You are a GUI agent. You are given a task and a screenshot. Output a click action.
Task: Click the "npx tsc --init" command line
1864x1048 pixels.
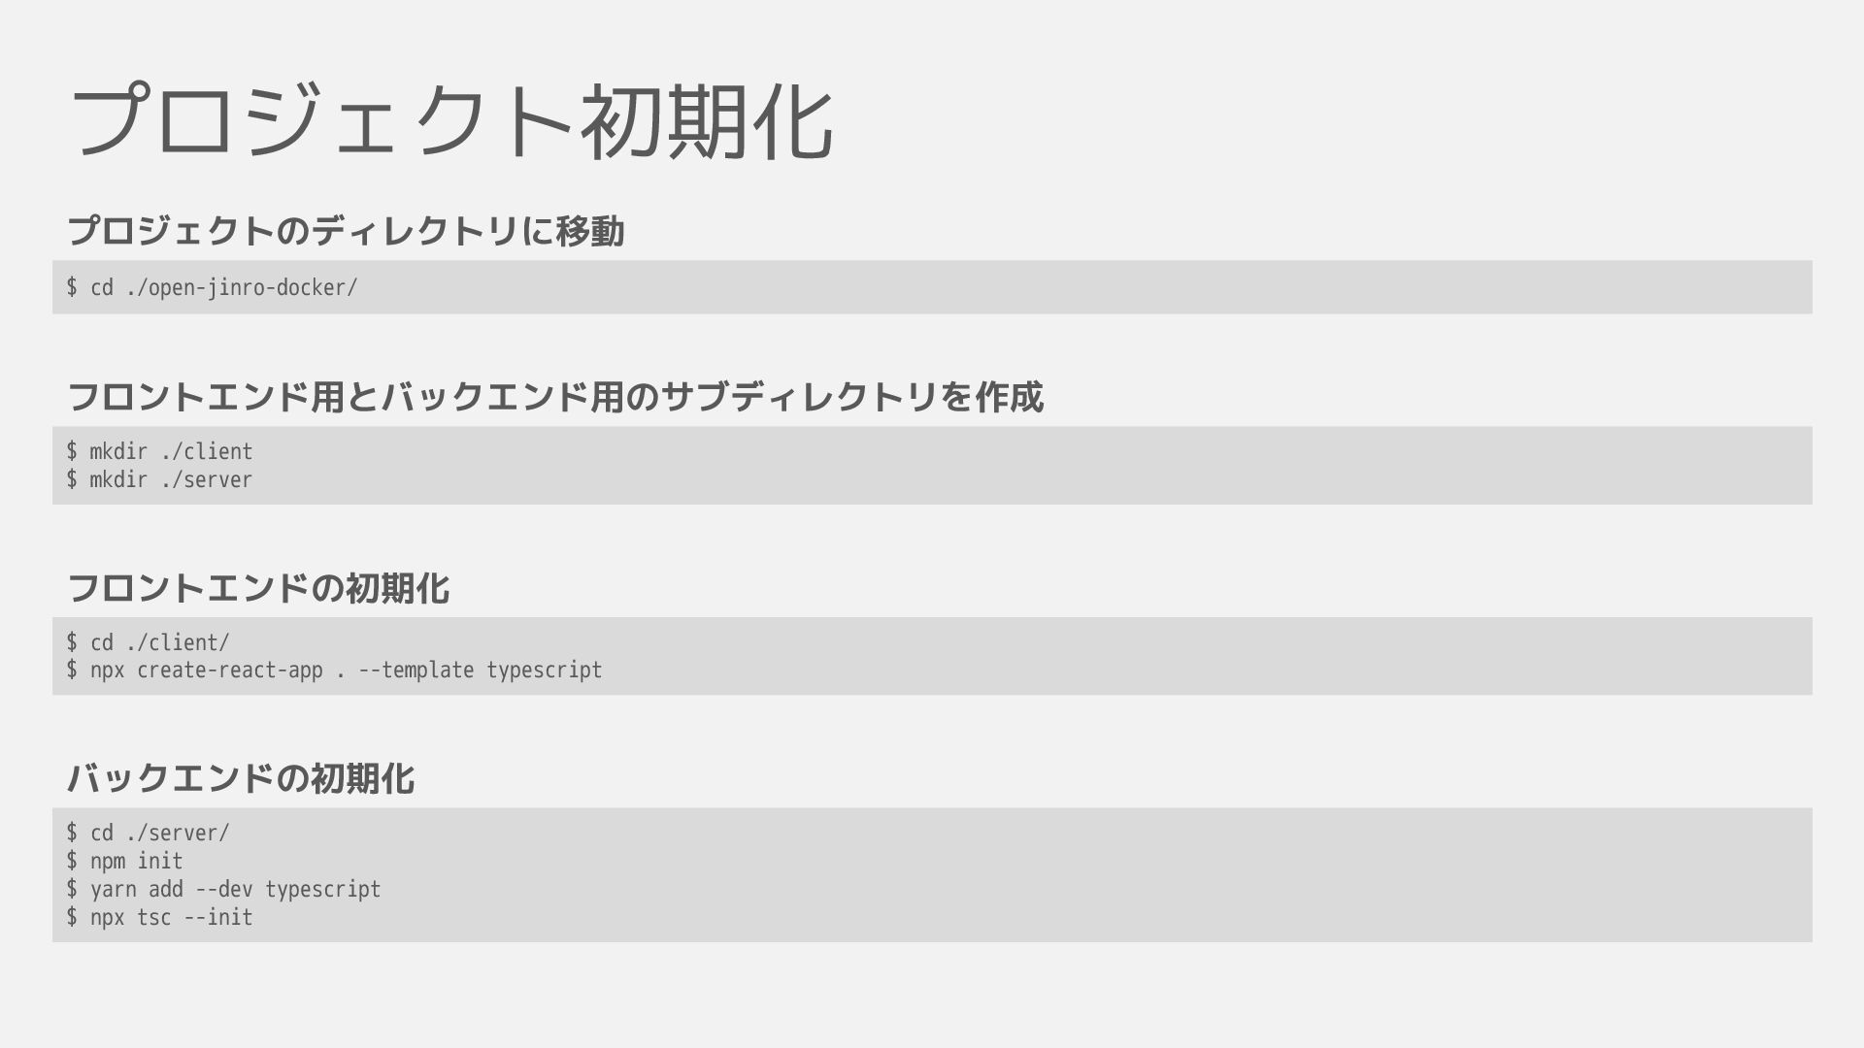click(x=160, y=918)
